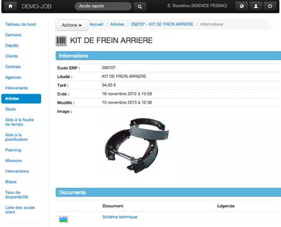Go to Accueil in breadcrumb
The width and height of the screenshot is (281, 227).
pyautogui.click(x=96, y=24)
